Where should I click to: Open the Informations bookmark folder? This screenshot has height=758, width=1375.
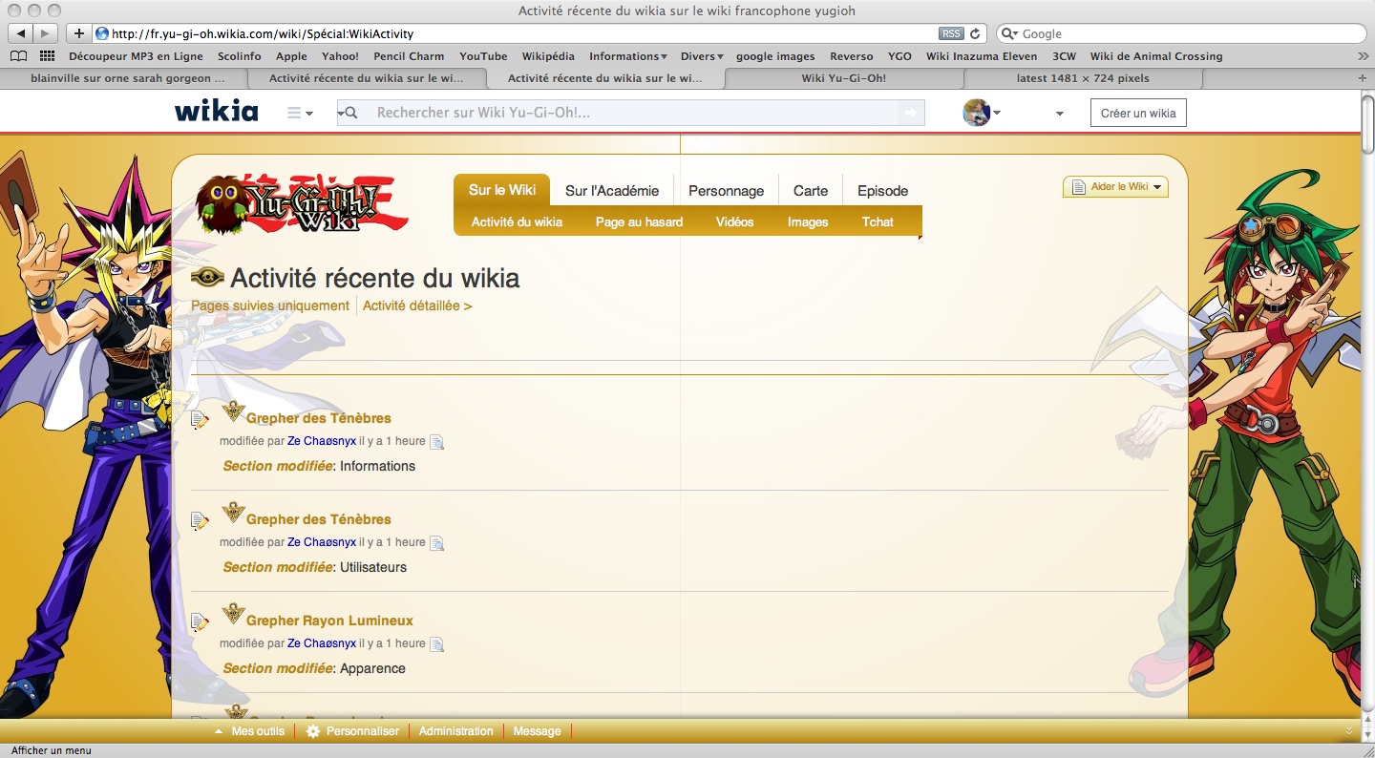[628, 56]
